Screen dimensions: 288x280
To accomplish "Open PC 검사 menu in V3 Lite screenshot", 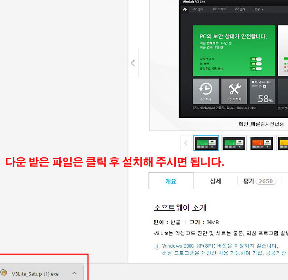I will [x=198, y=9].
